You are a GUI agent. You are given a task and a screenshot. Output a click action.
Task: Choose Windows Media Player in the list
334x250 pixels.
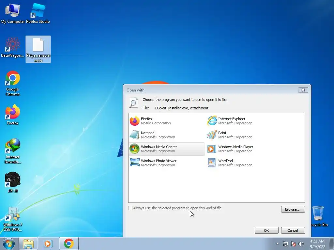tap(244, 149)
